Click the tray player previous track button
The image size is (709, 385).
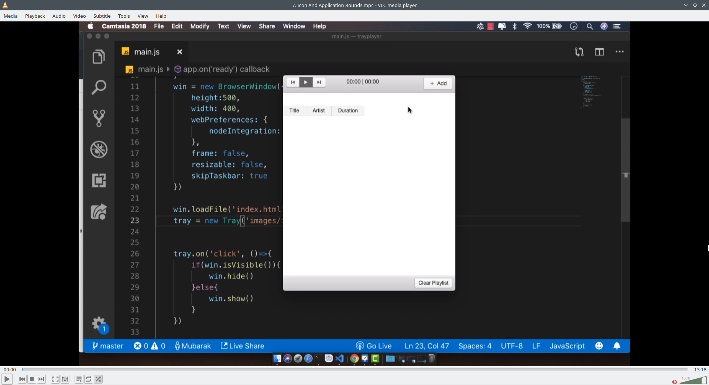(x=293, y=82)
